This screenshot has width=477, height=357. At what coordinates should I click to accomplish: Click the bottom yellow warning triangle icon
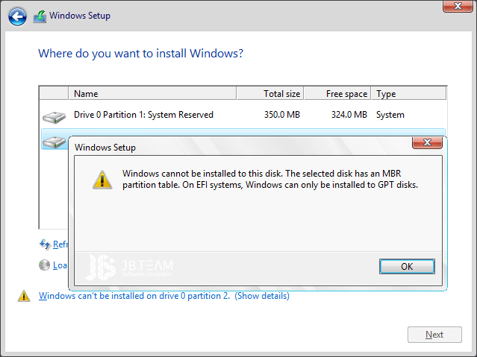point(24,296)
